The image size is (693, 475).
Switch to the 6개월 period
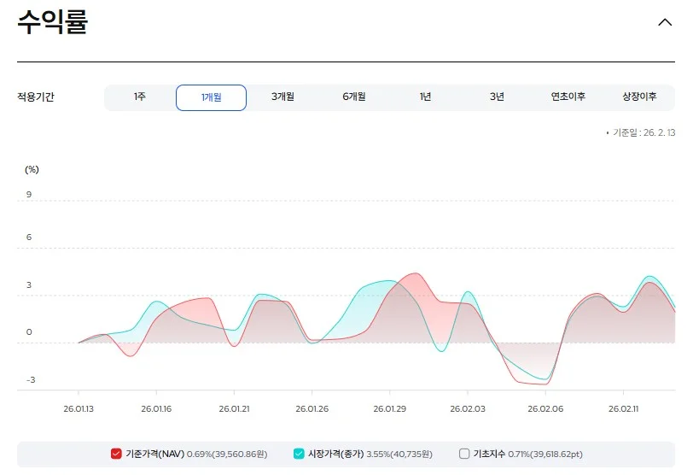pos(354,97)
